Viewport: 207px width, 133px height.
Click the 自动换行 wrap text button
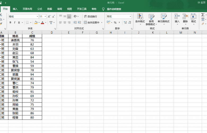coord(90,16)
